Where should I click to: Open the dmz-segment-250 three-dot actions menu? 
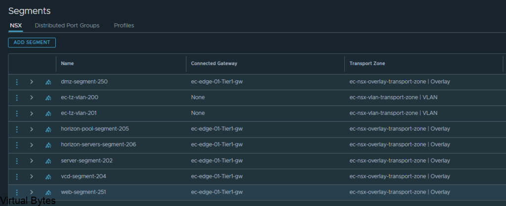pos(17,82)
